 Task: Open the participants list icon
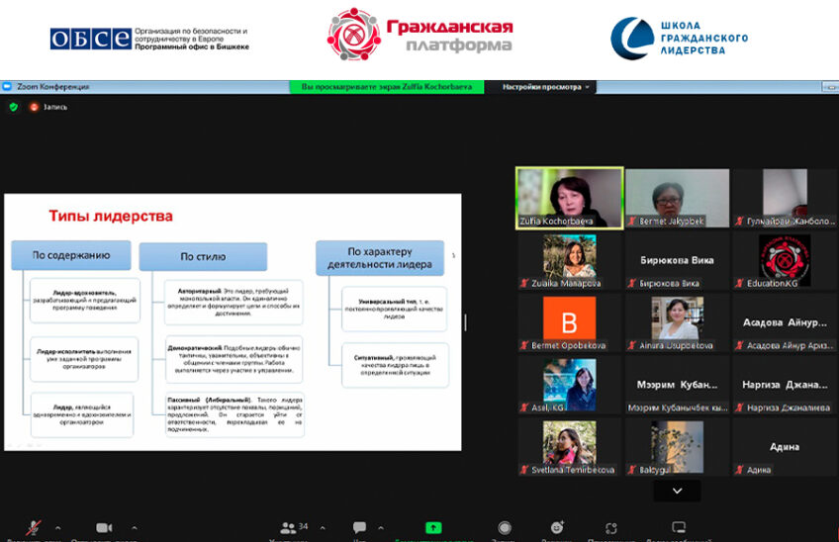288,528
